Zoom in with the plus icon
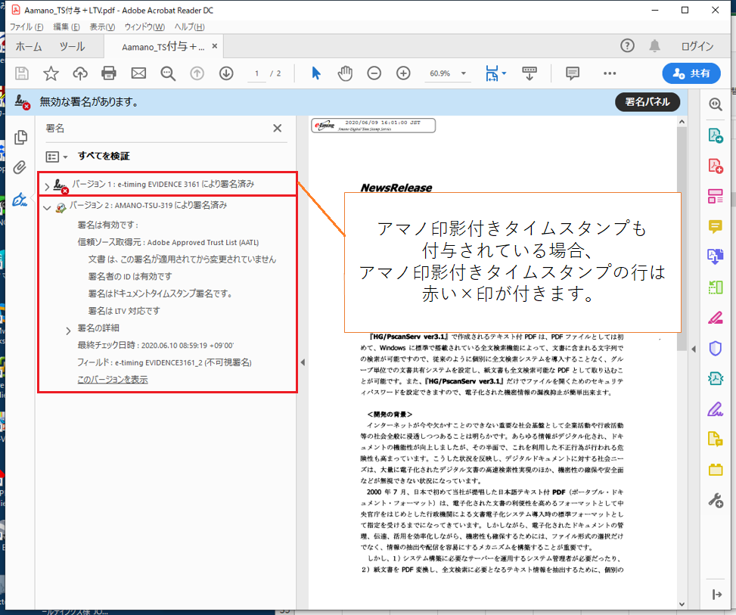 tap(403, 73)
